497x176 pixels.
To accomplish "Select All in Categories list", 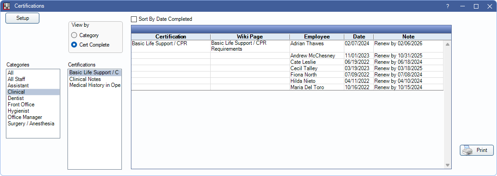I will pos(33,73).
